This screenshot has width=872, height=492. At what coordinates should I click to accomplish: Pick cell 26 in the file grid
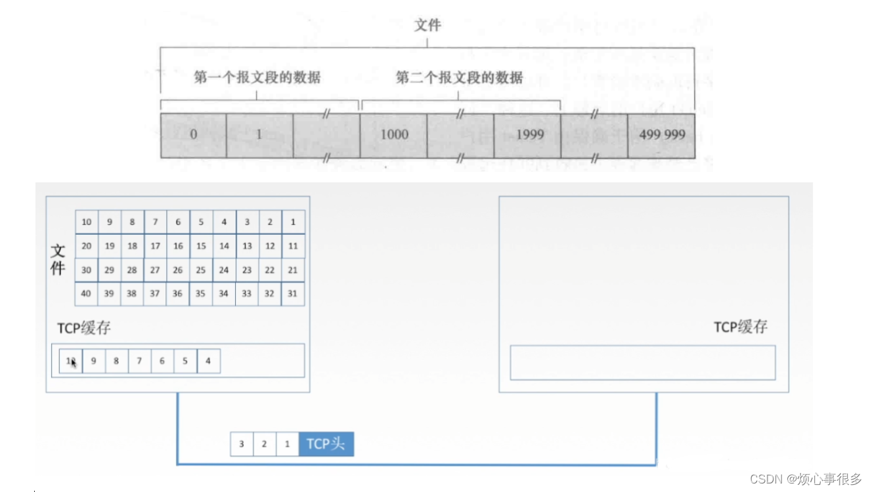[x=178, y=270]
